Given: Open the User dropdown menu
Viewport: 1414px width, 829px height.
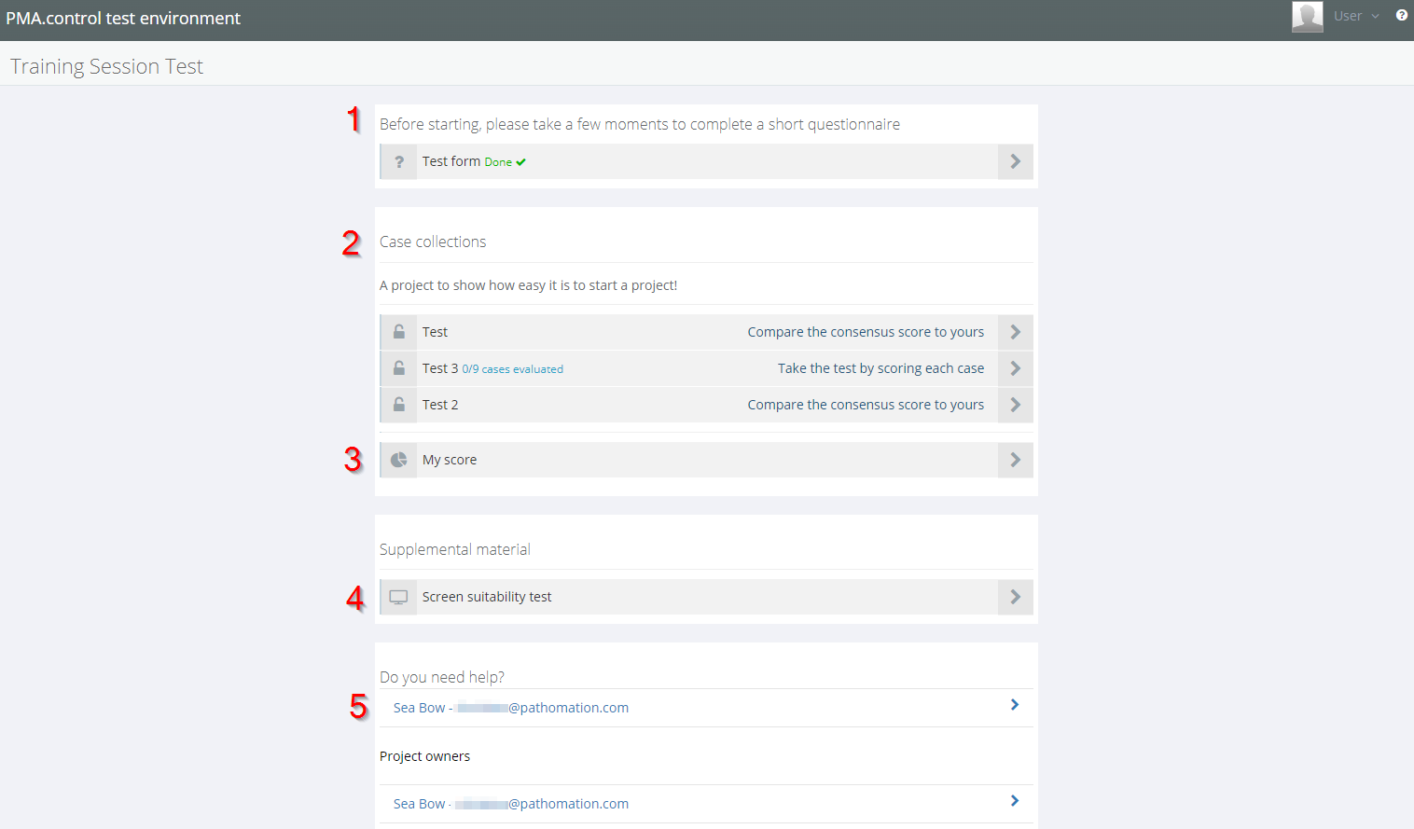Looking at the screenshot, I should [x=1355, y=16].
